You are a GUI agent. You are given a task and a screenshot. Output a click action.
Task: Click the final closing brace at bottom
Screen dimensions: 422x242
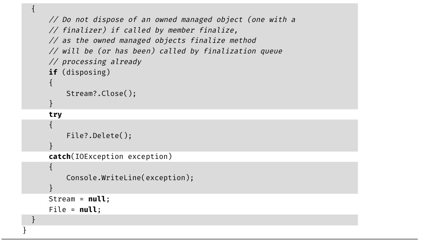25,230
